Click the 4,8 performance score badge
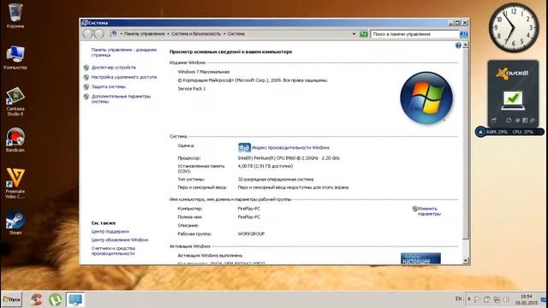548x308 pixels. tap(244, 148)
